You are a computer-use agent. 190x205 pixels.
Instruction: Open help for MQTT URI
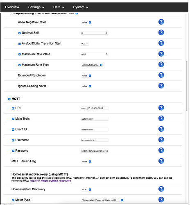coord(161,108)
